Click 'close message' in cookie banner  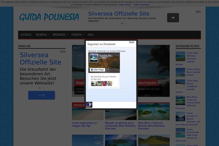coord(141,5)
